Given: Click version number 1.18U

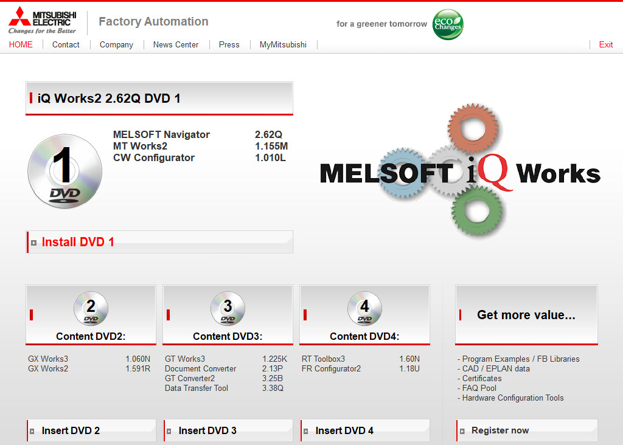Looking at the screenshot, I should click(409, 368).
